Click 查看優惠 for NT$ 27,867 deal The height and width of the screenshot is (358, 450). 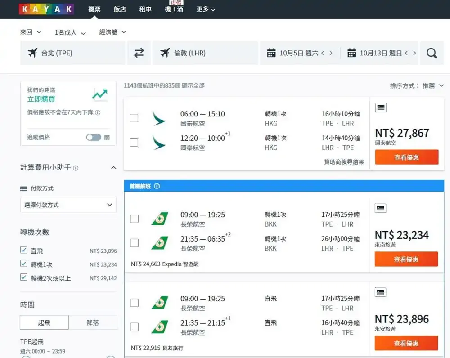click(x=407, y=157)
